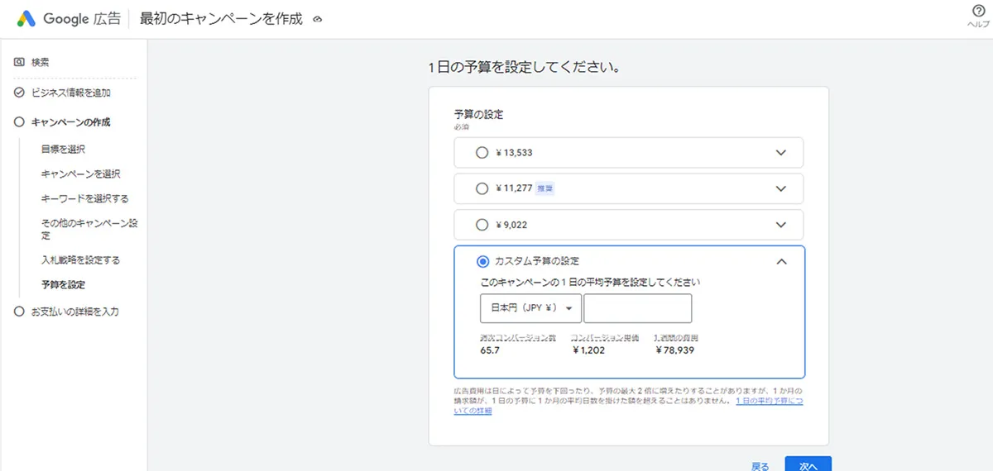
Task: Click the cloud save status icon
Action: point(319,19)
